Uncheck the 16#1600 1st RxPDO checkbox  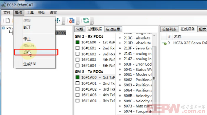77,42
